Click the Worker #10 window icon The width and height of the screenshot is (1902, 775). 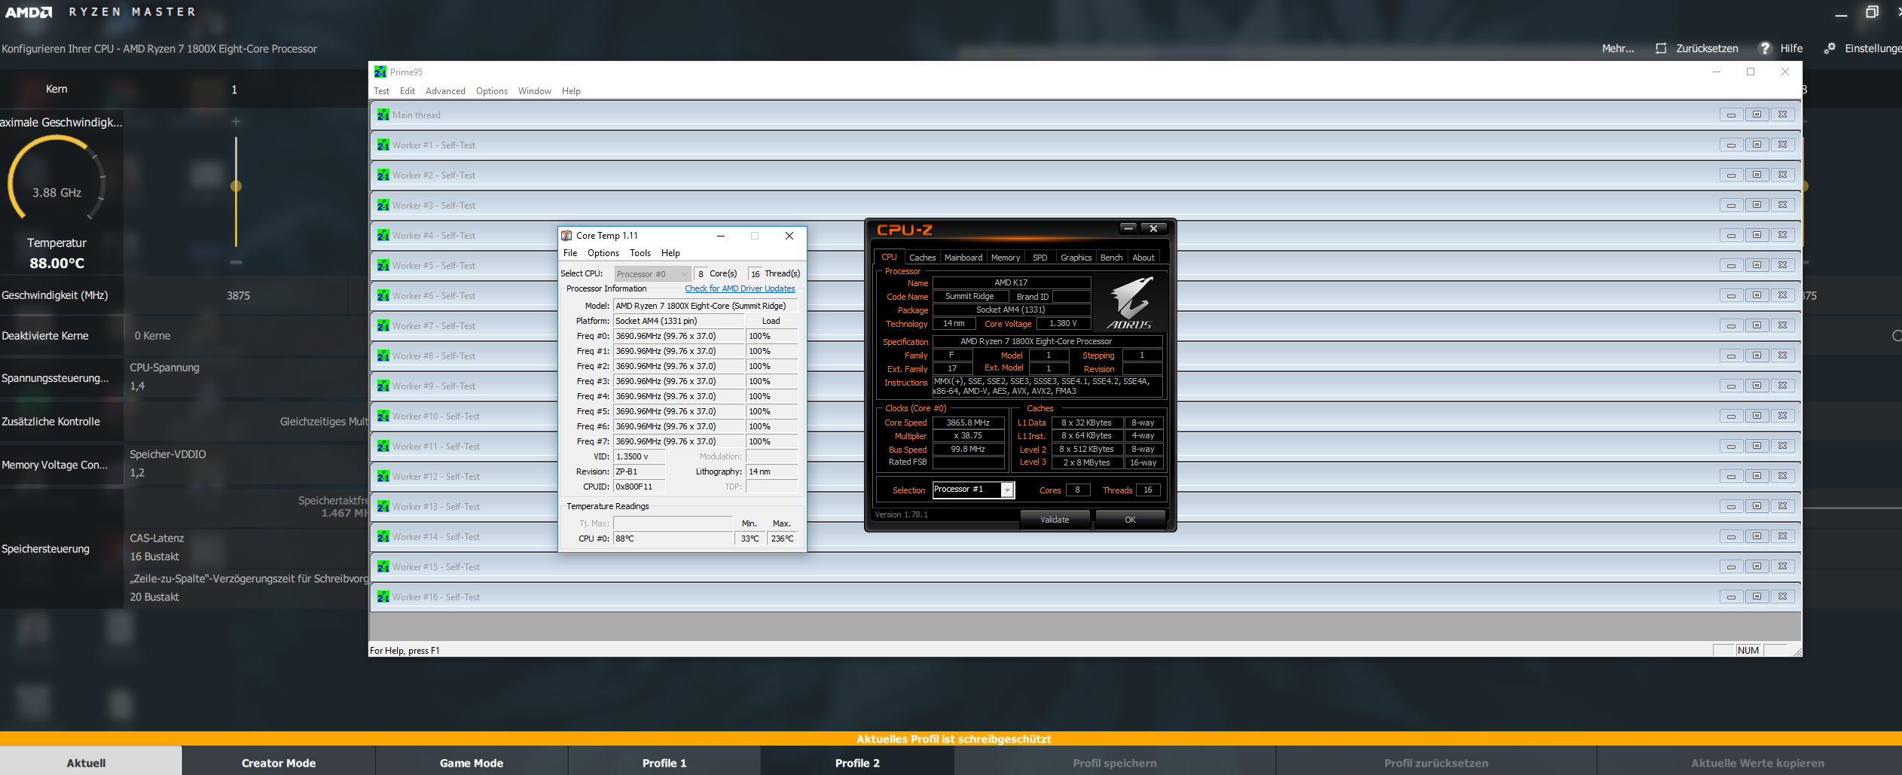[x=383, y=416]
